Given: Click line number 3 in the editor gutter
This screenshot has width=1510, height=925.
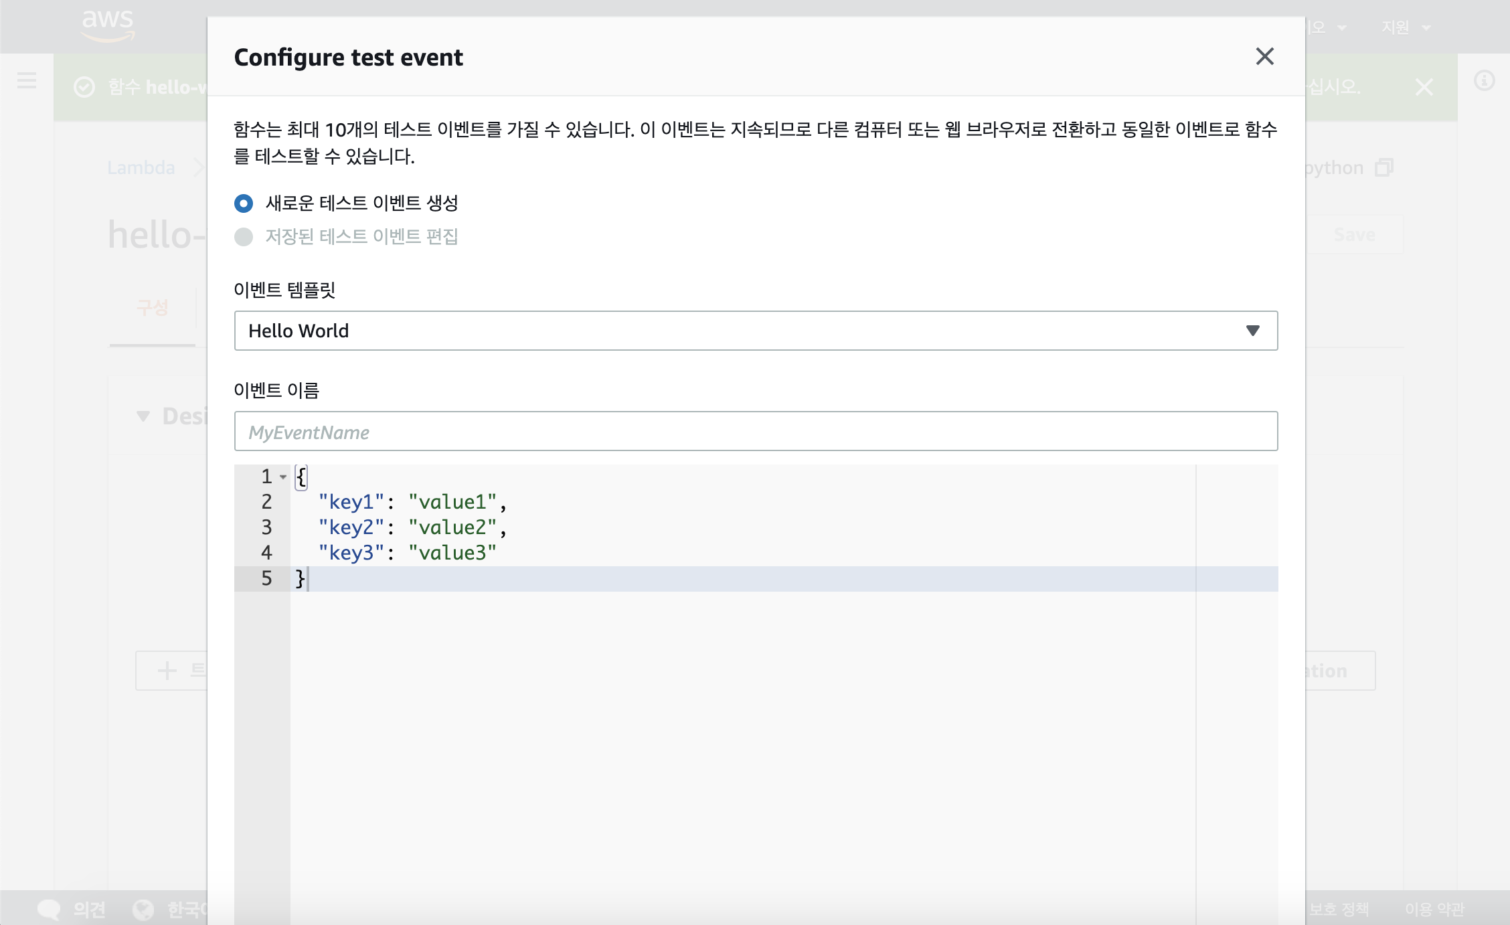Looking at the screenshot, I should tap(266, 527).
